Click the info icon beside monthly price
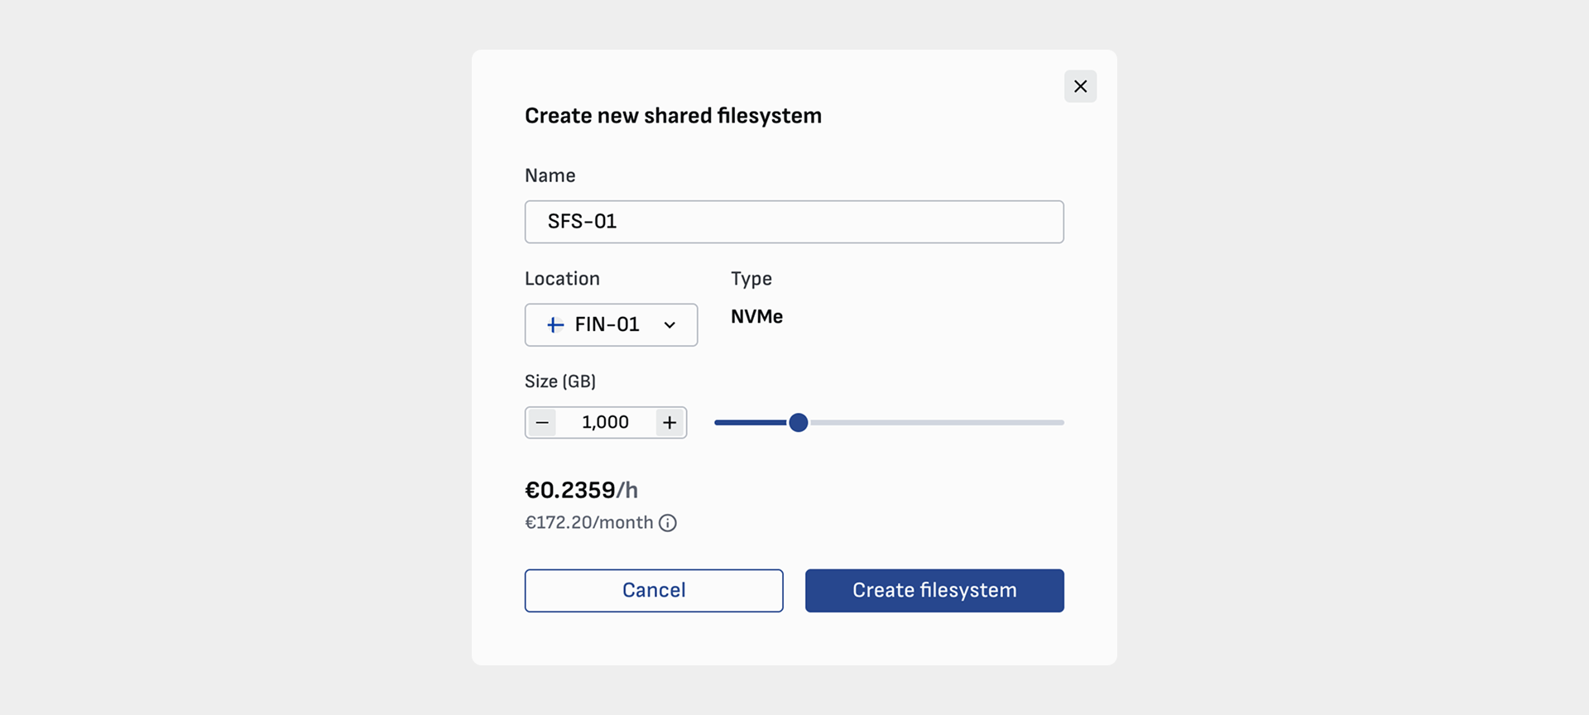Viewport: 1589px width, 715px height. click(x=668, y=523)
